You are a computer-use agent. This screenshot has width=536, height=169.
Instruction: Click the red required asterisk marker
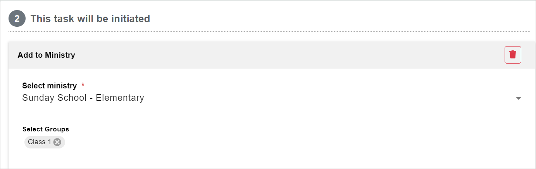tap(83, 85)
